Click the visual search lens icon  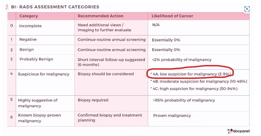pos(247,9)
